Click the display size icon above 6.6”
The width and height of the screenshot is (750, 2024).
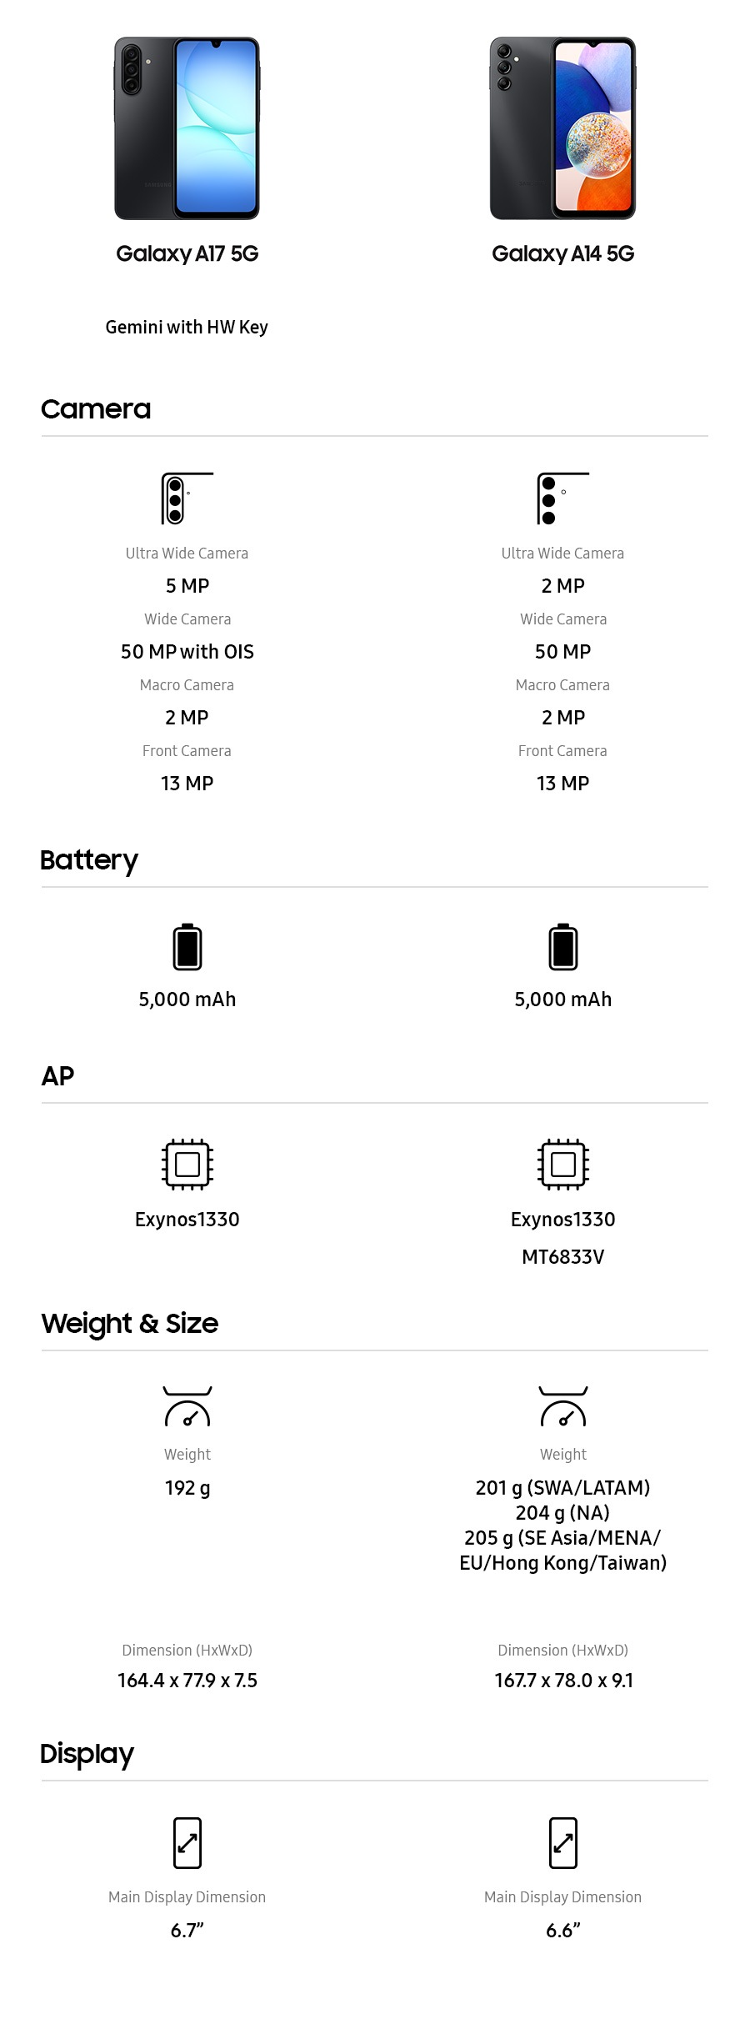(563, 1842)
